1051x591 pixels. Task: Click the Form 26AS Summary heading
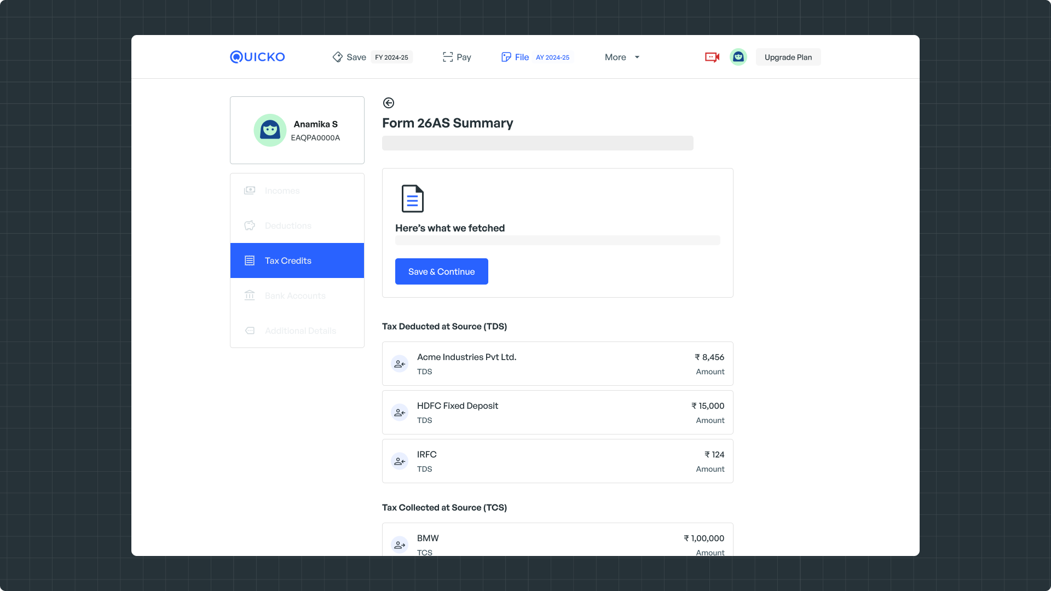tap(448, 123)
